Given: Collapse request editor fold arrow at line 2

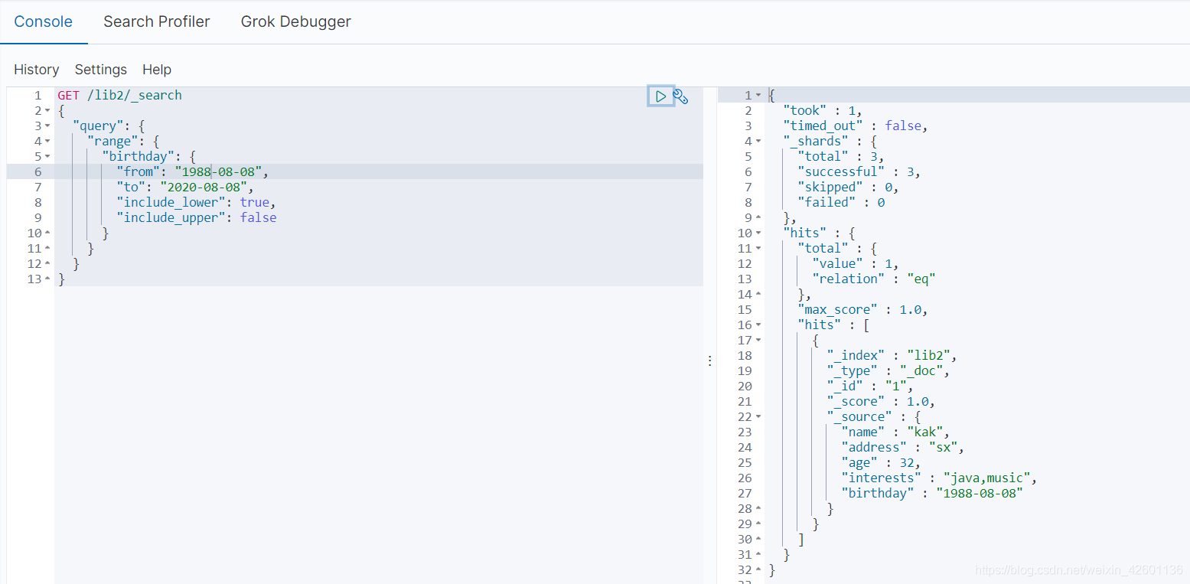Looking at the screenshot, I should [x=47, y=111].
